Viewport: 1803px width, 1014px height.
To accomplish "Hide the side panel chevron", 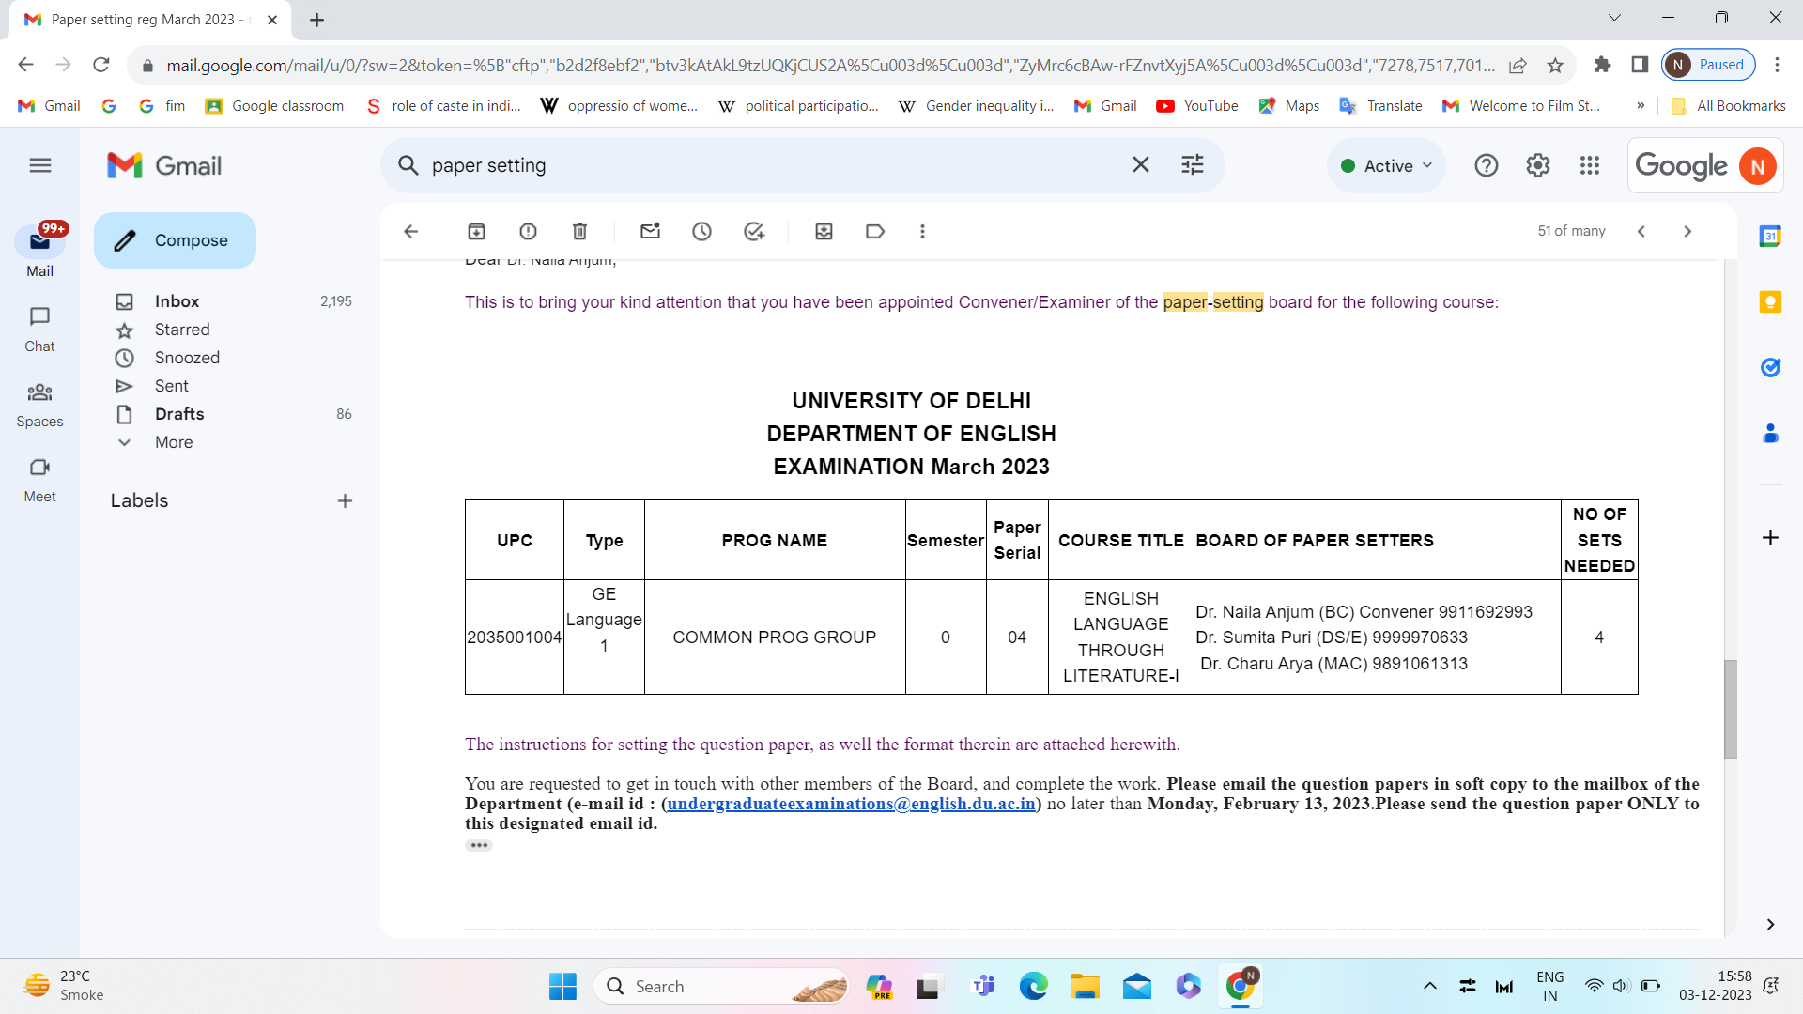I will pos(1770,924).
